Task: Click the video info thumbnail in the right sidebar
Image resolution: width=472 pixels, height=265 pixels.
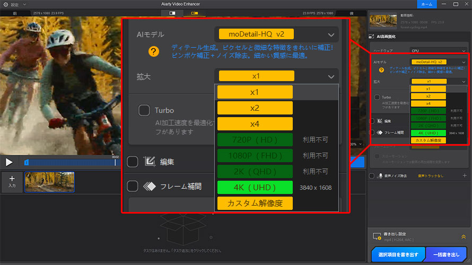Action: (x=383, y=21)
